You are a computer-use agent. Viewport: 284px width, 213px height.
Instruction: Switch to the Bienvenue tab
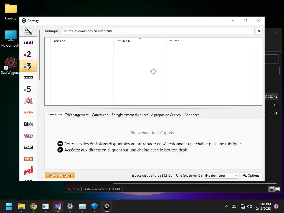[x=54, y=114]
